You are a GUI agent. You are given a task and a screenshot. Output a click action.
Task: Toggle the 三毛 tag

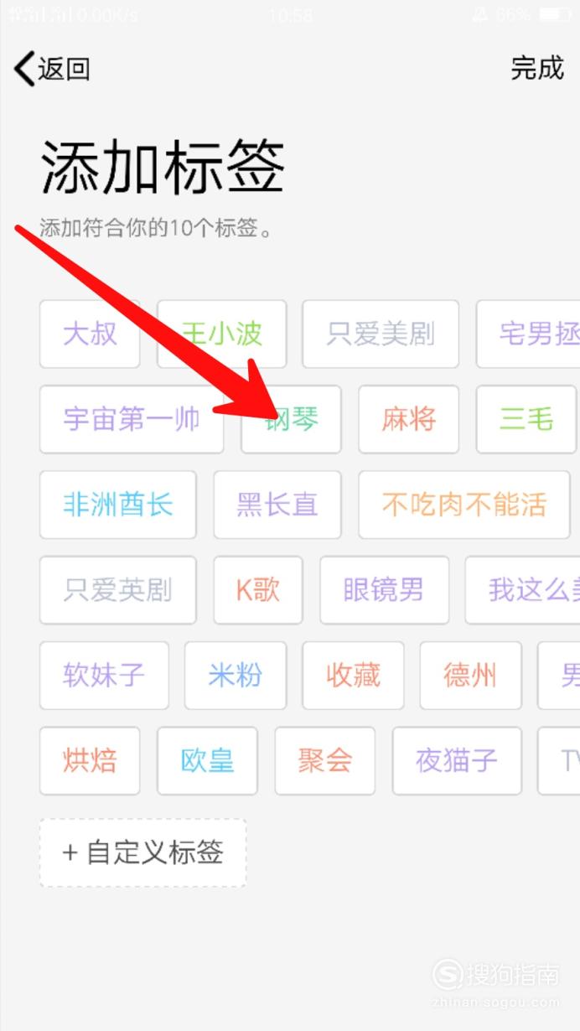[x=526, y=419]
